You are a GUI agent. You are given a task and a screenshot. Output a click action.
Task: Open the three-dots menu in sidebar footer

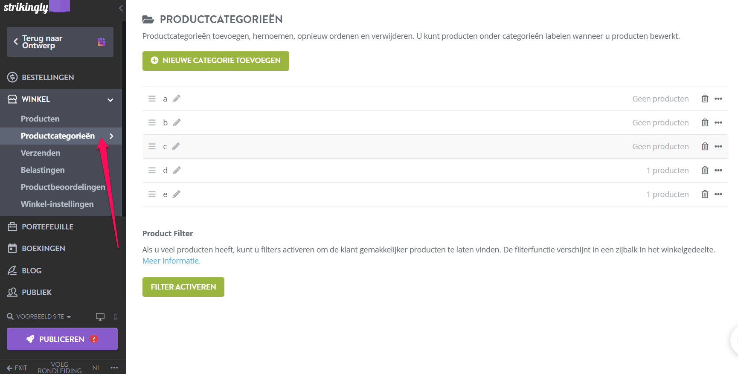click(x=114, y=368)
